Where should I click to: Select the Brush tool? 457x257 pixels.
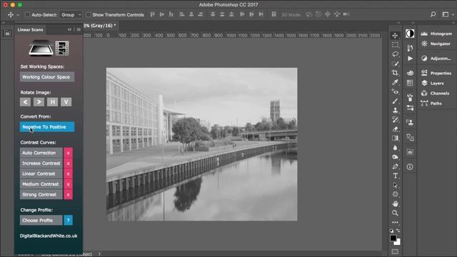[x=395, y=101]
